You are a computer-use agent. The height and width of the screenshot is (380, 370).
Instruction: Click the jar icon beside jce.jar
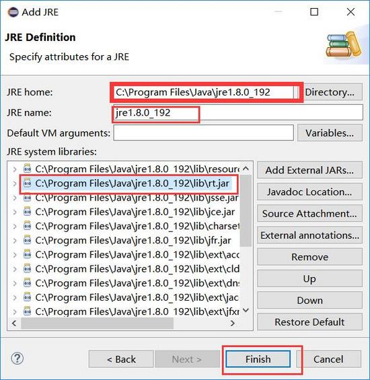27,212
